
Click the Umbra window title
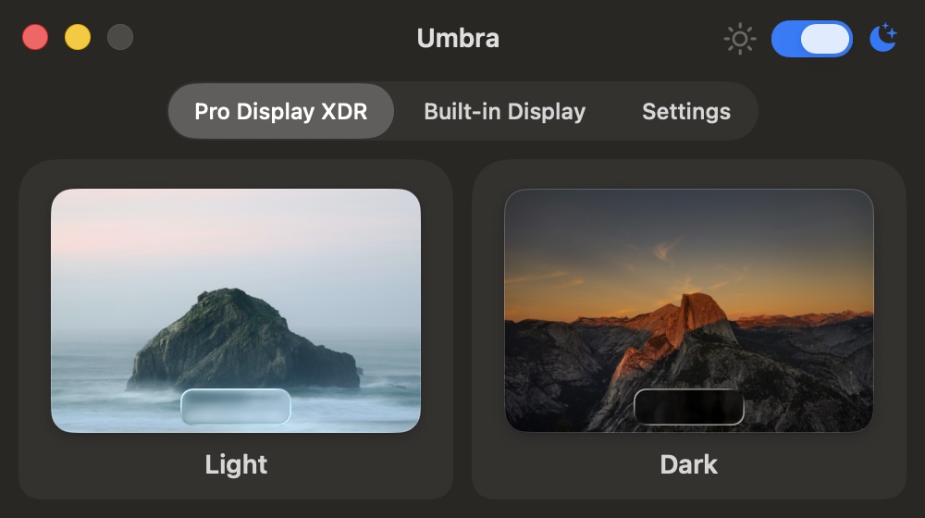[x=458, y=39]
